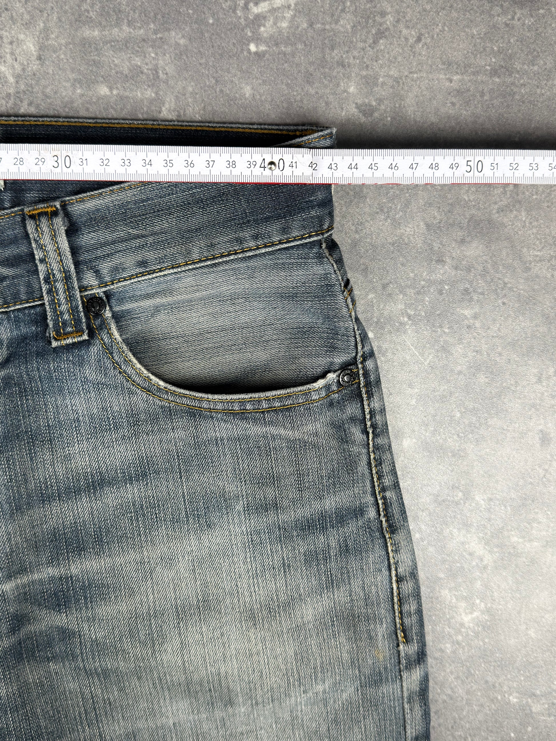The width and height of the screenshot is (556, 741).
Task: Click the number 30 on the ruler
Action: click(62, 162)
